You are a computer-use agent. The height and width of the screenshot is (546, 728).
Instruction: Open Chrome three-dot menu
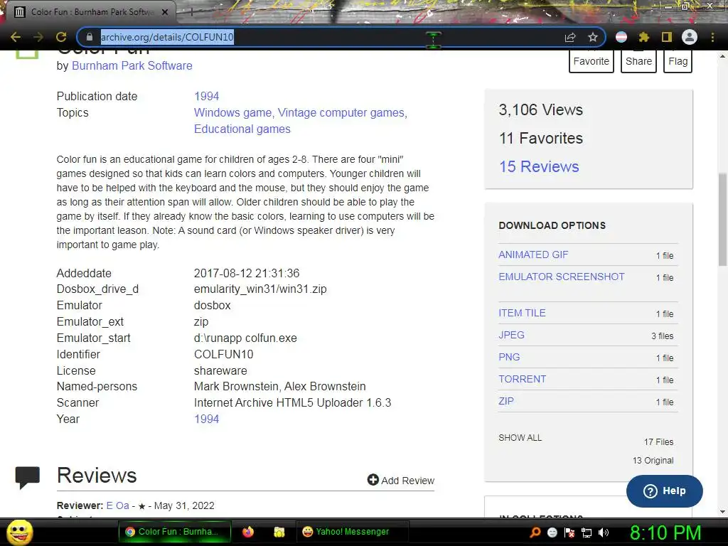tap(712, 37)
